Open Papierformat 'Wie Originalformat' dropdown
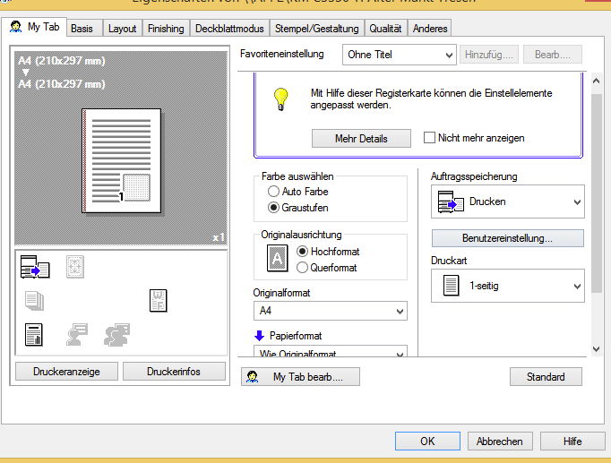611x463 pixels. [331, 351]
